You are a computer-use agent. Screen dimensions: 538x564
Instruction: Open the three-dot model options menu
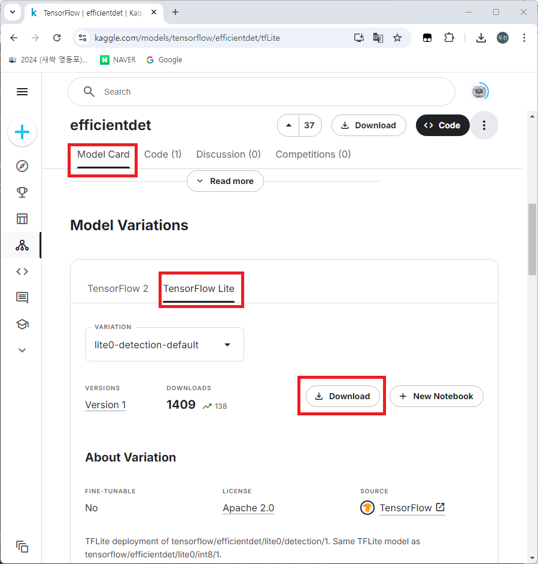coord(484,125)
